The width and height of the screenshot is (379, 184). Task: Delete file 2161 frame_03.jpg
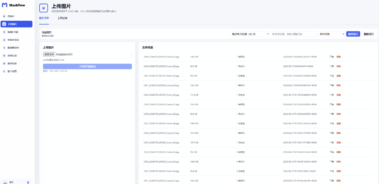tap(338, 85)
